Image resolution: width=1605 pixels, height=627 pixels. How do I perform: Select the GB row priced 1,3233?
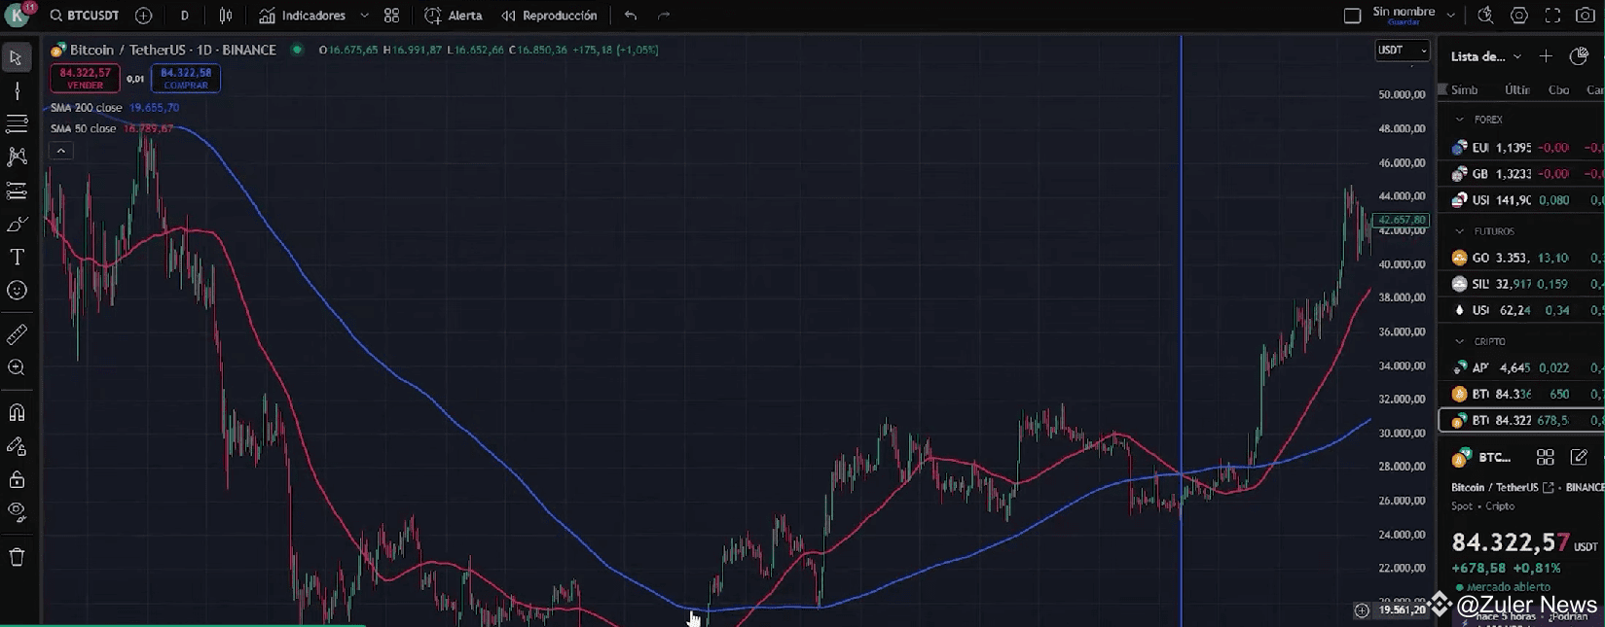click(1521, 174)
